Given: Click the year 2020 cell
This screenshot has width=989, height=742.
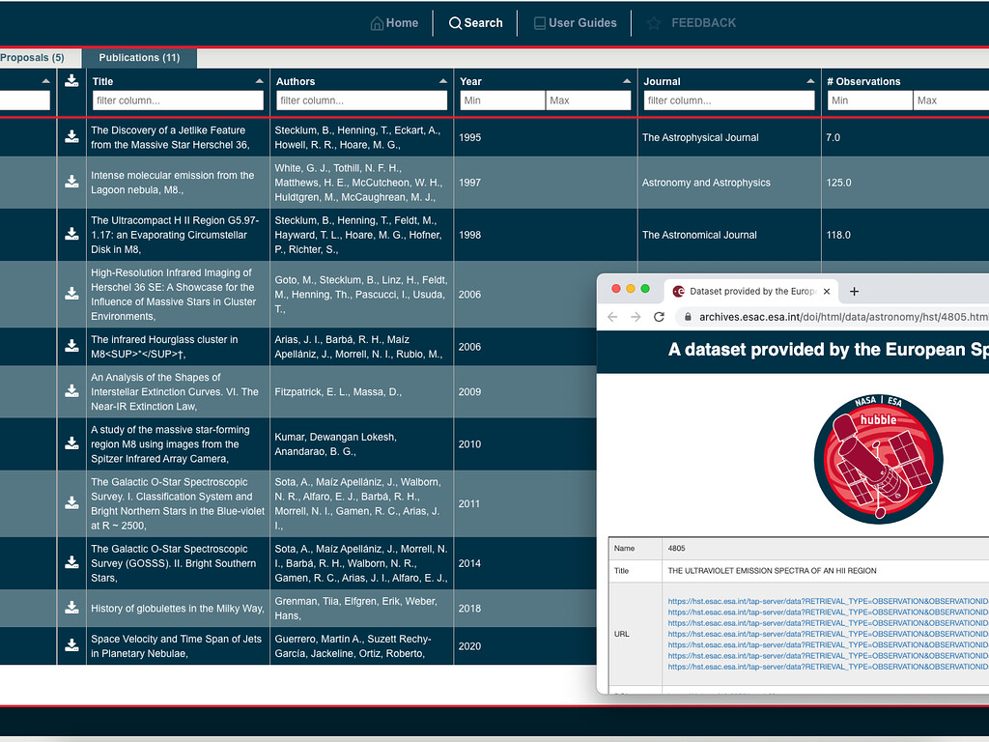Looking at the screenshot, I should pos(469,646).
